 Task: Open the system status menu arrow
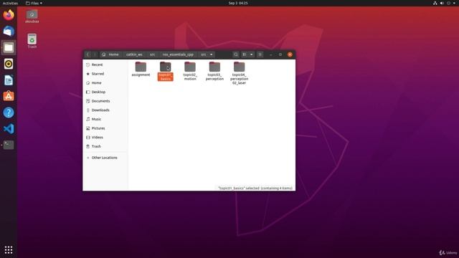454,3
